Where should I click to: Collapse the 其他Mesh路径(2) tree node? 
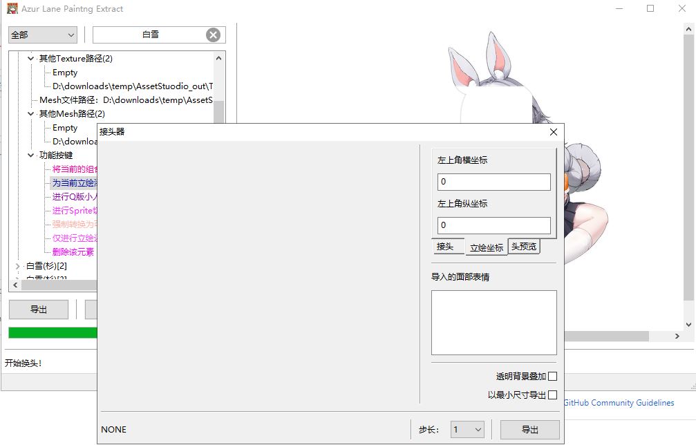30,113
